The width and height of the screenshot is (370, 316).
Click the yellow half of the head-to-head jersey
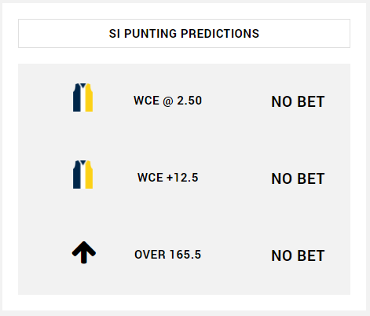pyautogui.click(x=89, y=97)
